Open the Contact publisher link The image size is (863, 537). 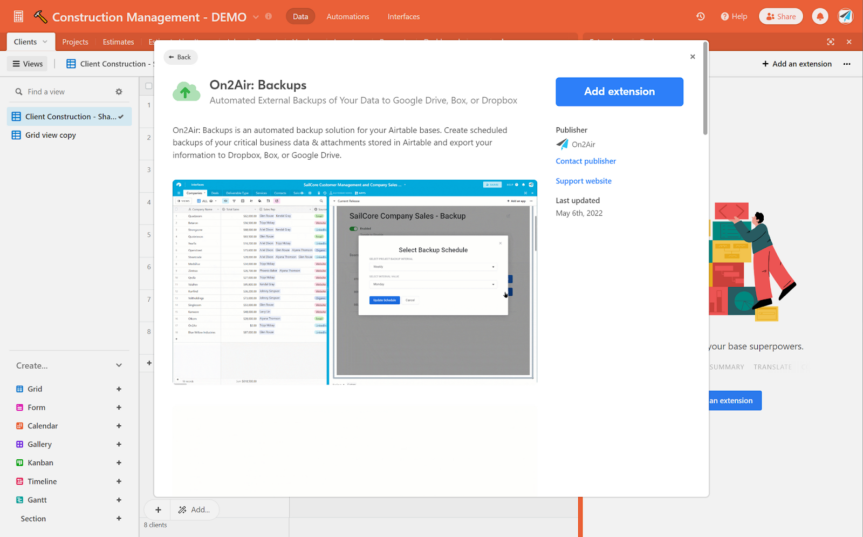tap(586, 161)
